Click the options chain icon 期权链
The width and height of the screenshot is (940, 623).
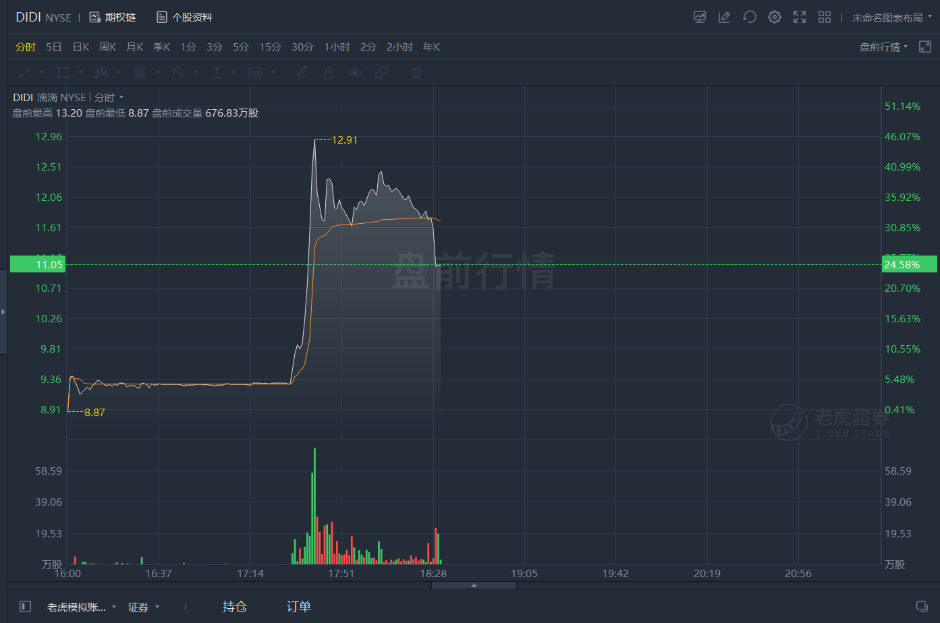[x=95, y=17]
